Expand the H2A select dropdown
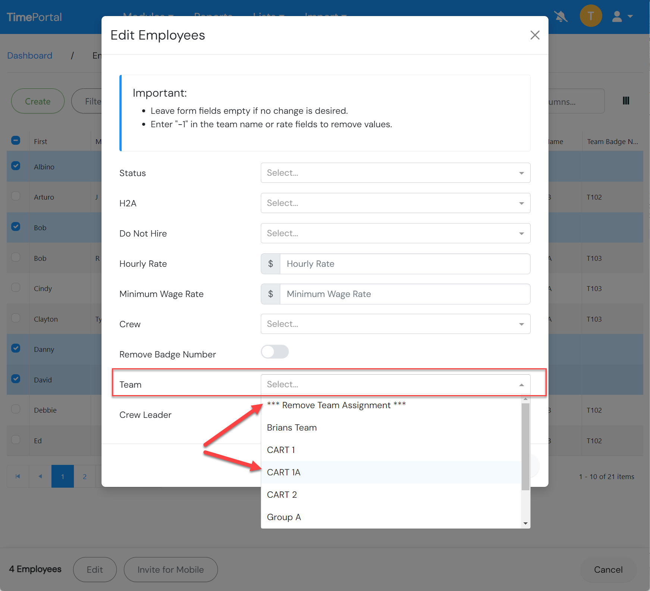650x591 pixels. point(395,203)
